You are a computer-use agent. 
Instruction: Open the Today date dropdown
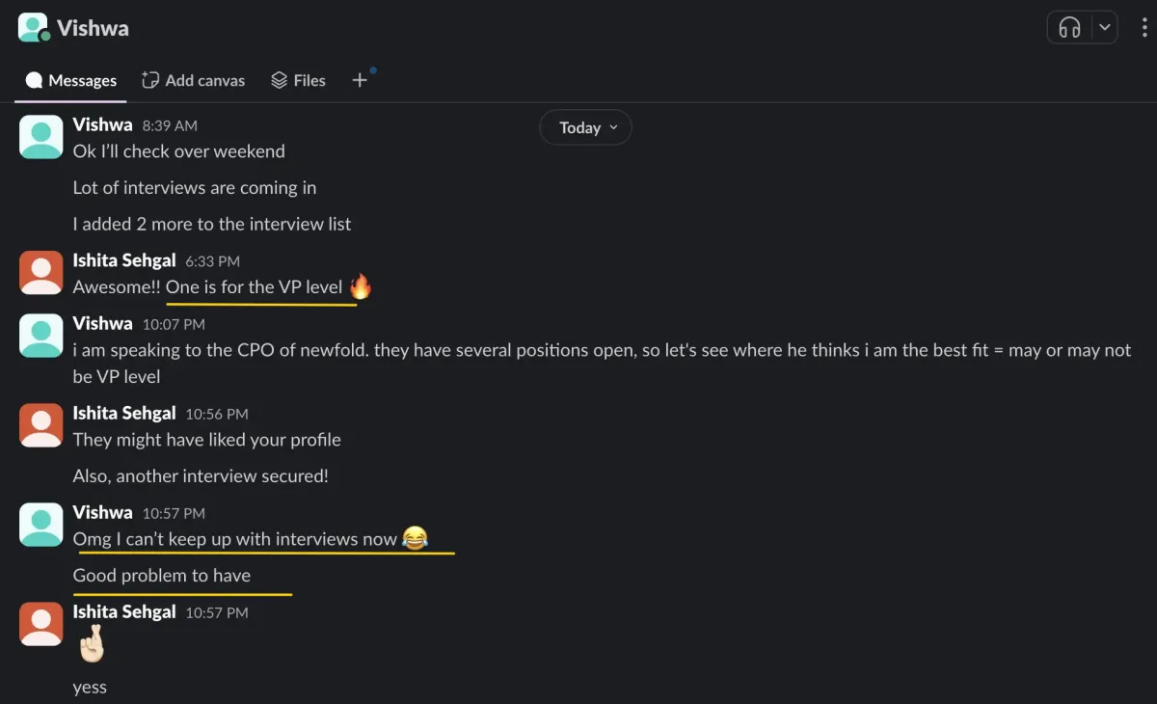(x=585, y=127)
